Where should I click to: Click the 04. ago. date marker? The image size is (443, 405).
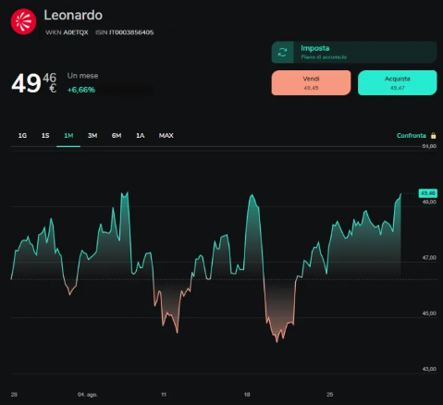click(88, 395)
